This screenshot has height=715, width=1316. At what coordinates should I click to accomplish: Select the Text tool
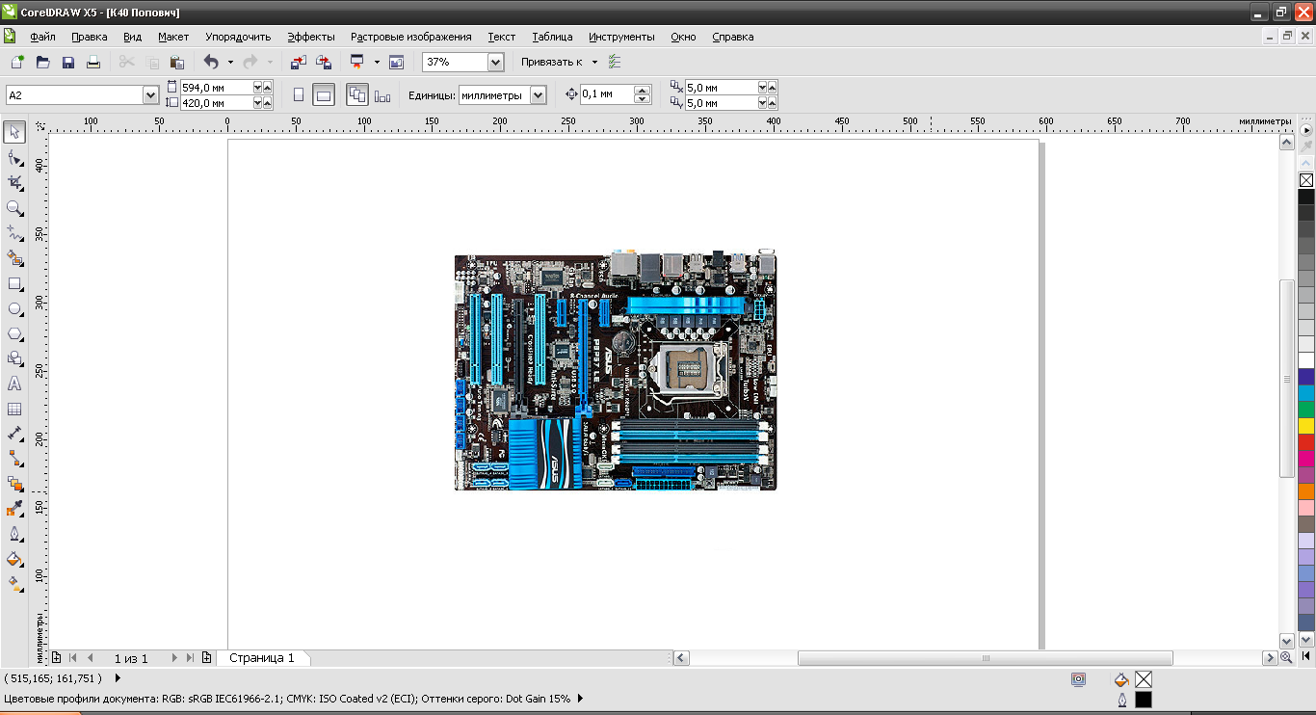click(x=14, y=384)
